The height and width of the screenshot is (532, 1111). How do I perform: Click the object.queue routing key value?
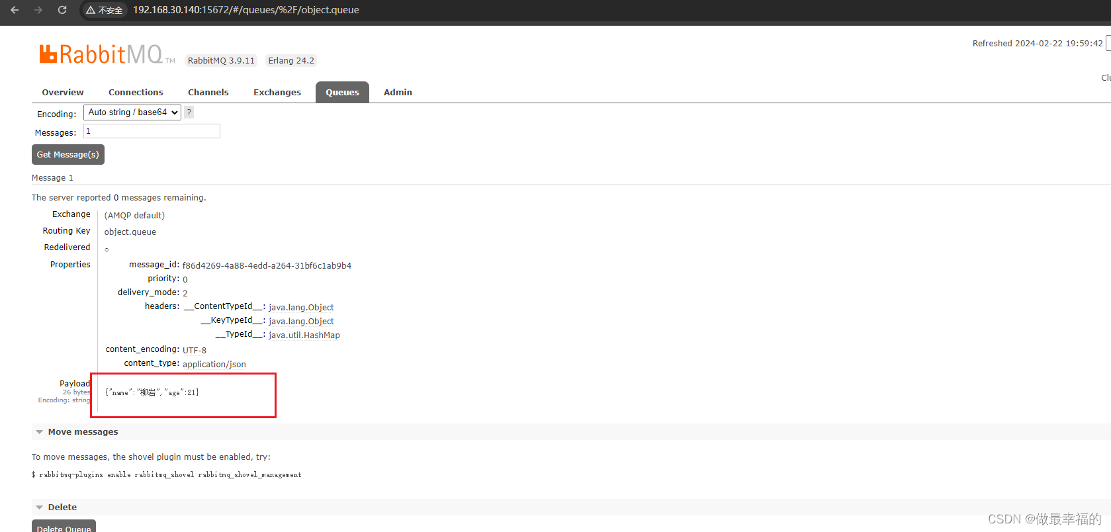130,232
